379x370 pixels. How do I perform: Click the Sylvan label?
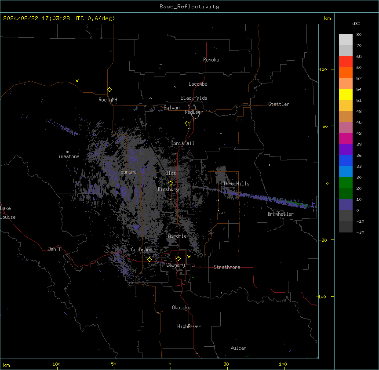171,108
